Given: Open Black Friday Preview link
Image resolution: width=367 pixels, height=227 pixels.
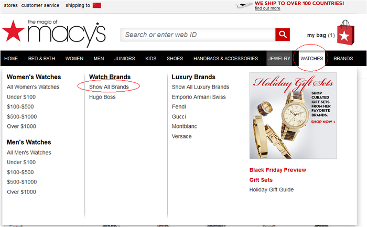Looking at the screenshot, I should 277,170.
